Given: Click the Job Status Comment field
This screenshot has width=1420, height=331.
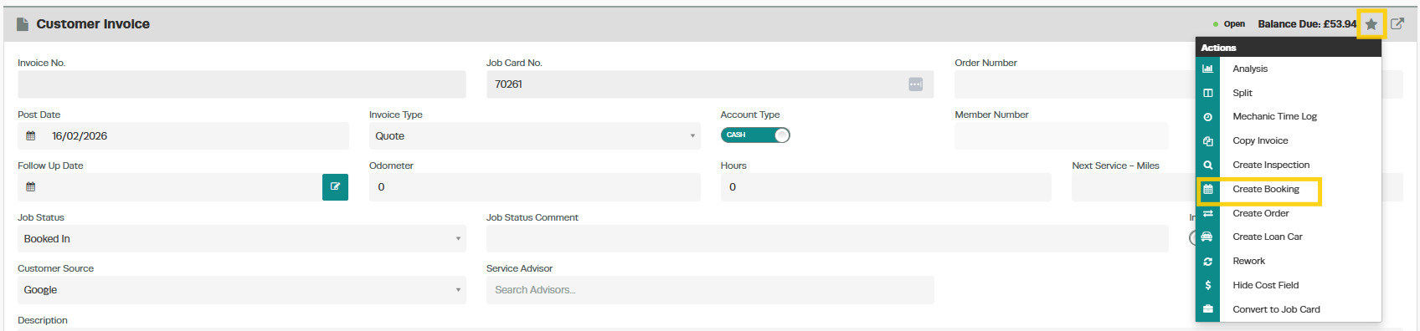Looking at the screenshot, I should [x=827, y=239].
